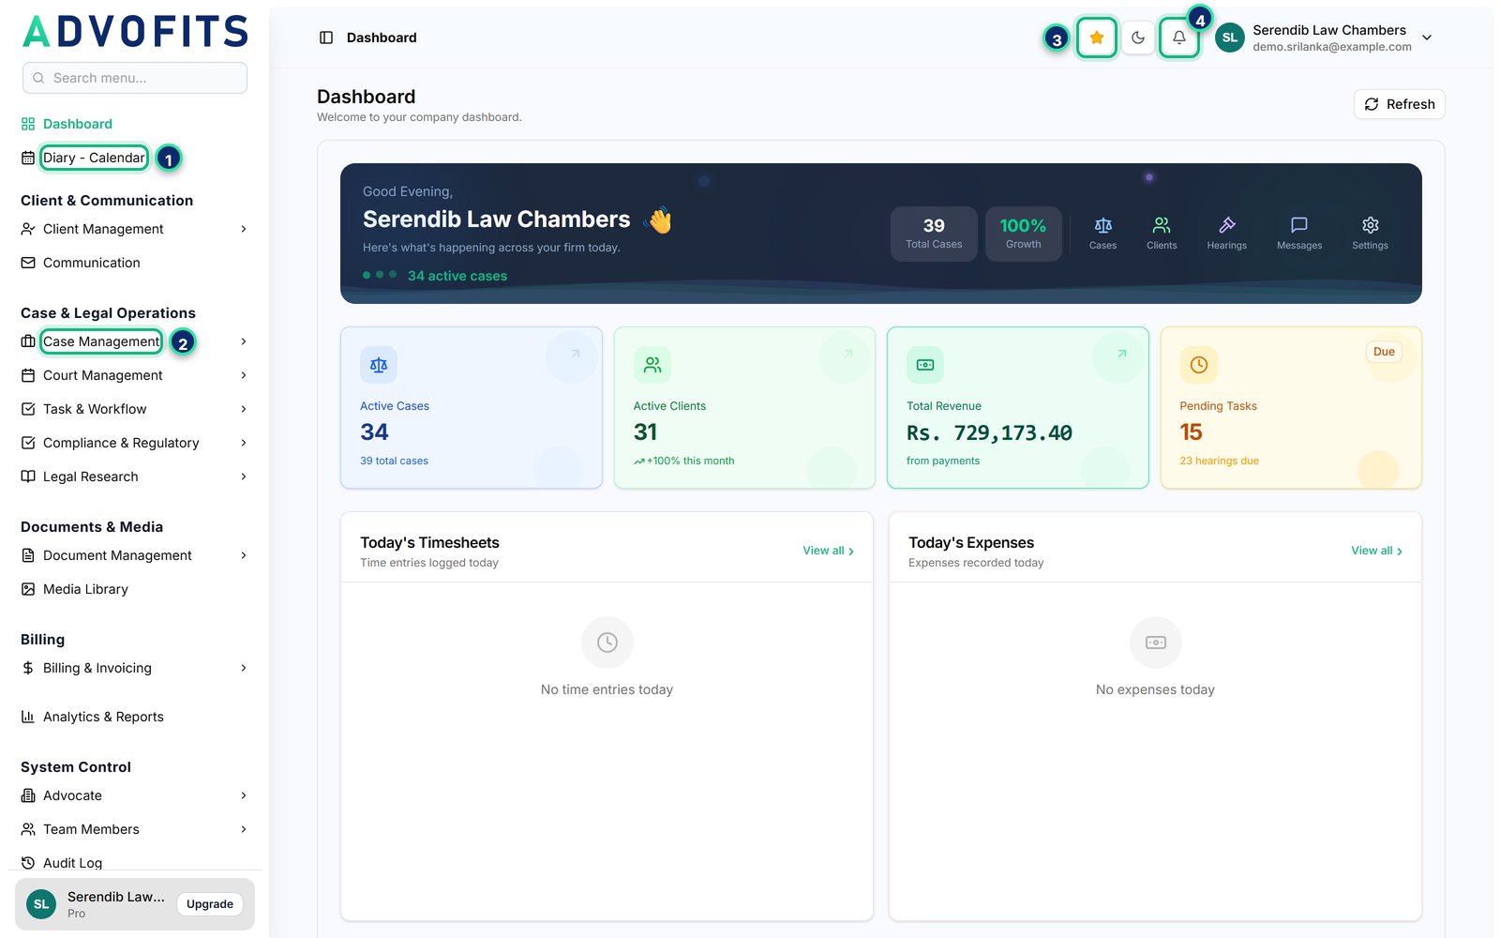Click clock icon on Pending Tasks card
1500x938 pixels.
point(1199,365)
